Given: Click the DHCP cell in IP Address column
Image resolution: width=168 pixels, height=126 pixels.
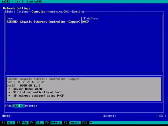Looking at the screenshot, I should pyautogui.click(x=86, y=22).
